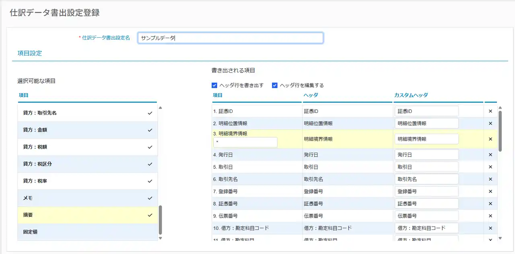Delete 借方：勘定科目コード row using X
515x254 pixels.
point(490,228)
